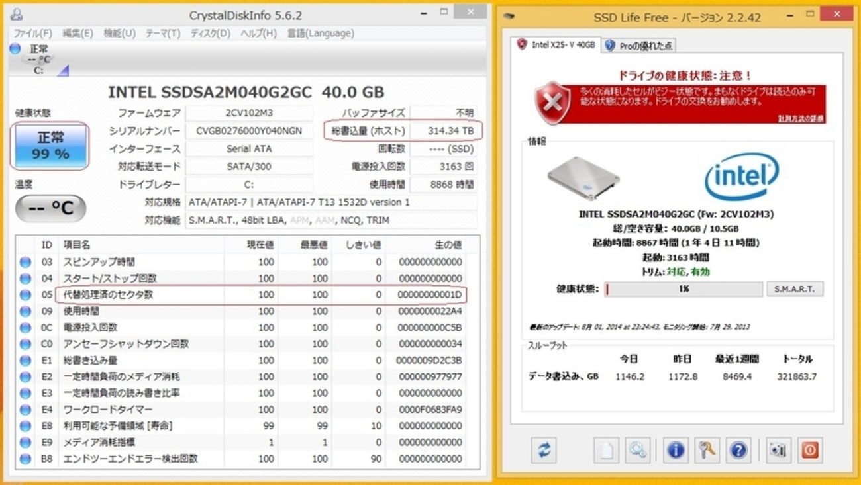Open the blue question mark help icon

coord(738,450)
